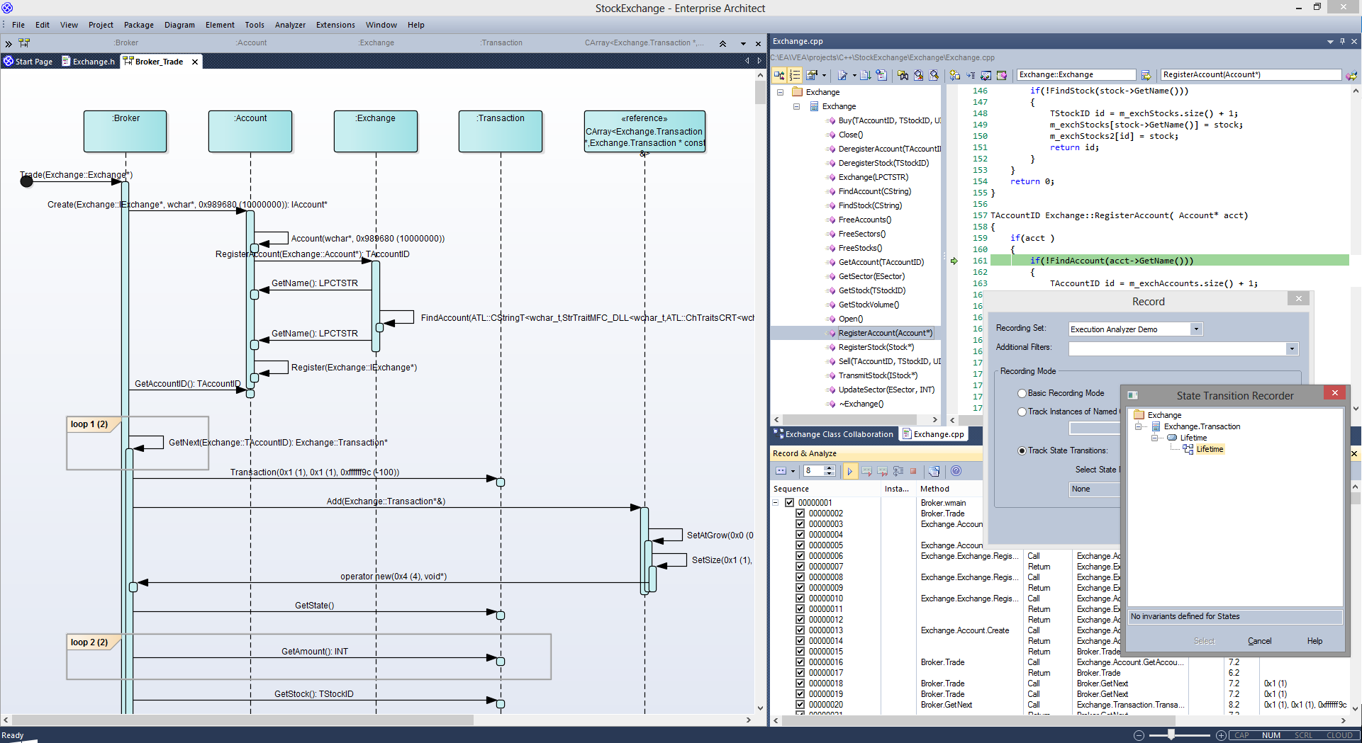Select FindAccount(CString) in the code tree
This screenshot has width=1362, height=743.
click(x=874, y=191)
